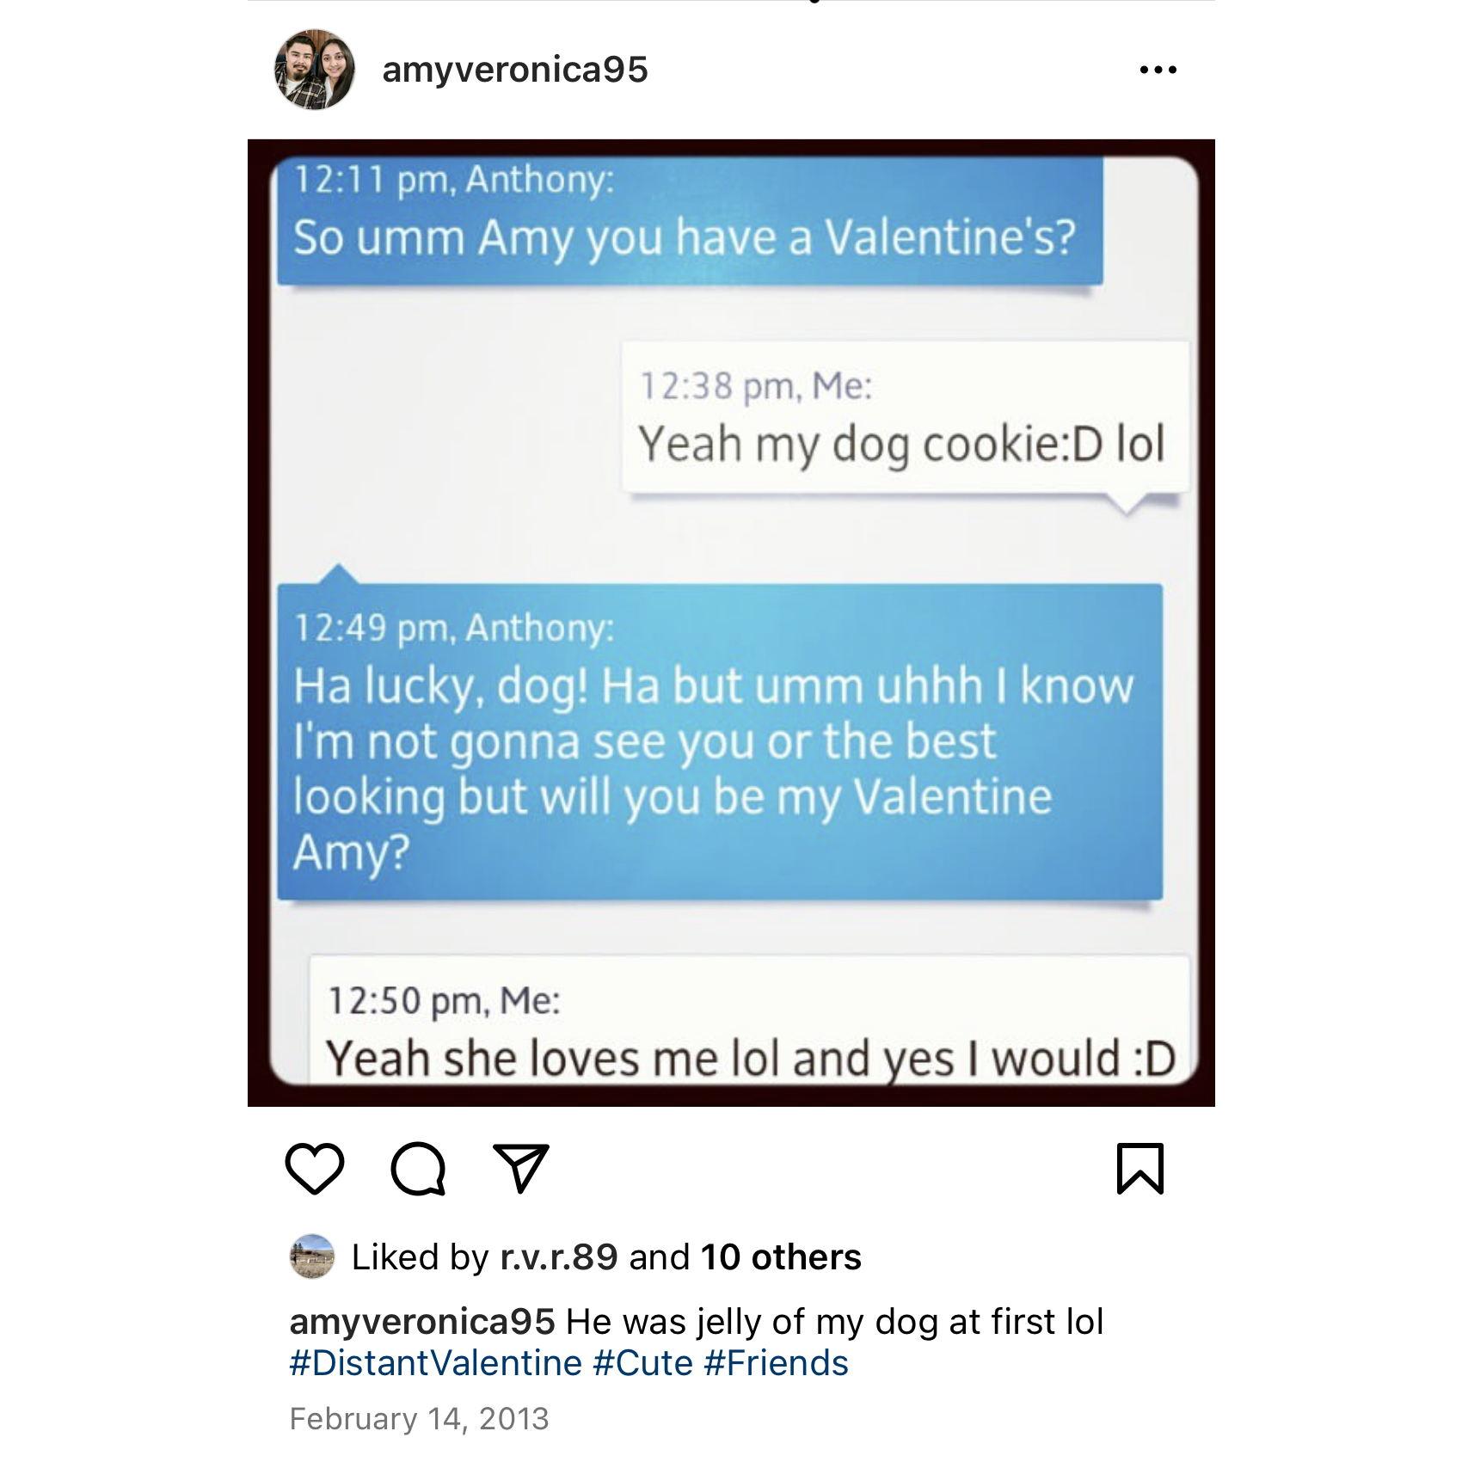Screen dimensions: 1462x1462
Task: Open #Cute hashtag
Action: tap(643, 1363)
